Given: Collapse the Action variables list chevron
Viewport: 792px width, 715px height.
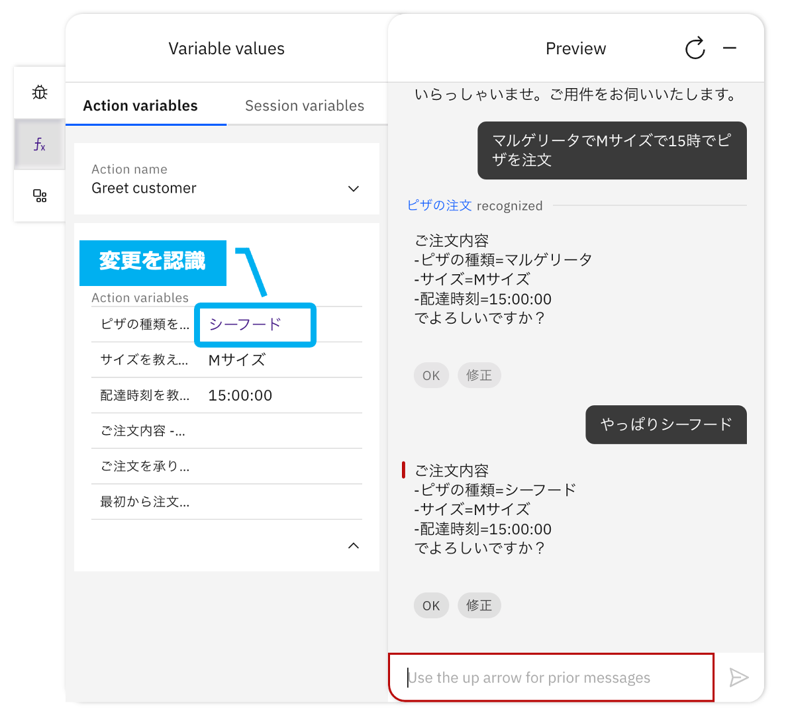Looking at the screenshot, I should click(x=354, y=546).
